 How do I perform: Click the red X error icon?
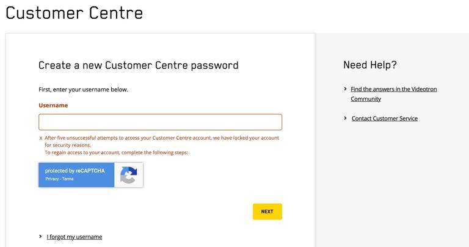click(x=41, y=138)
